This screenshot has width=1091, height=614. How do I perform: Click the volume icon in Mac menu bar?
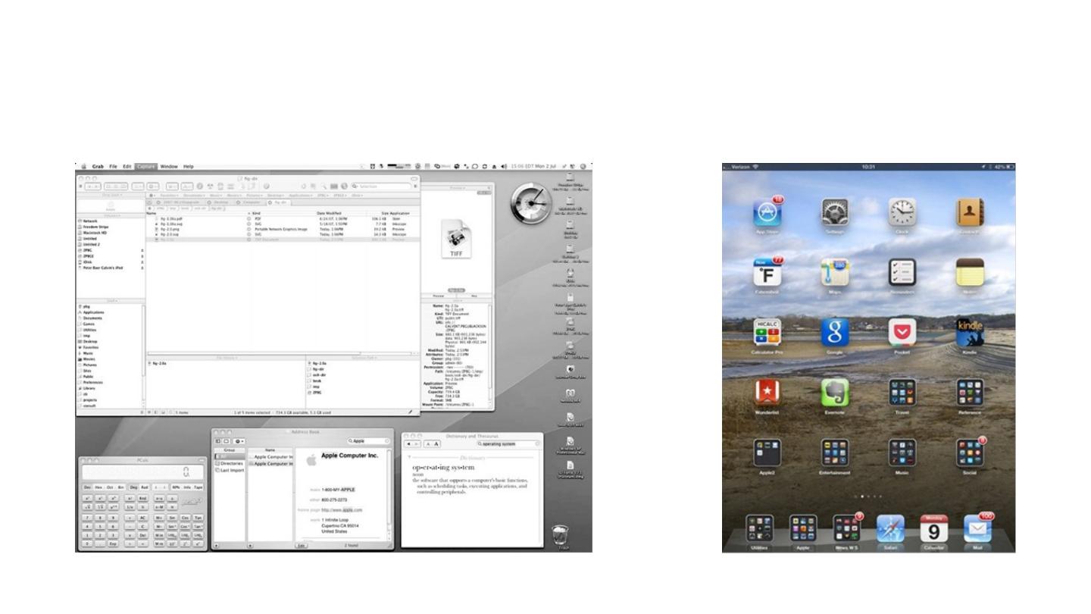tap(504, 166)
